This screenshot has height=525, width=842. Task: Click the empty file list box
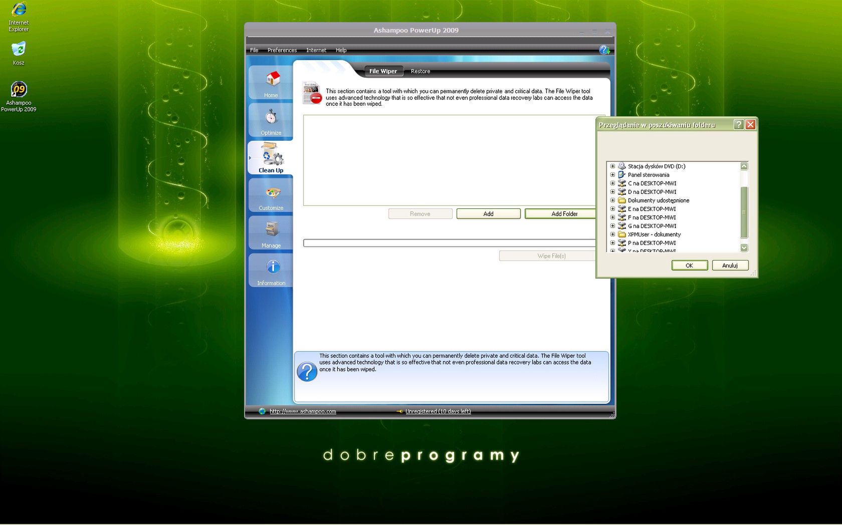(x=450, y=160)
